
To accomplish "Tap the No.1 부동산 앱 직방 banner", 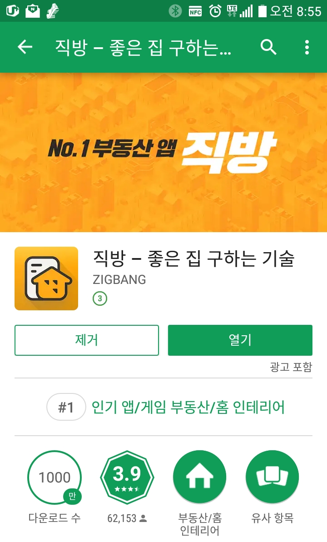I will [163, 153].
